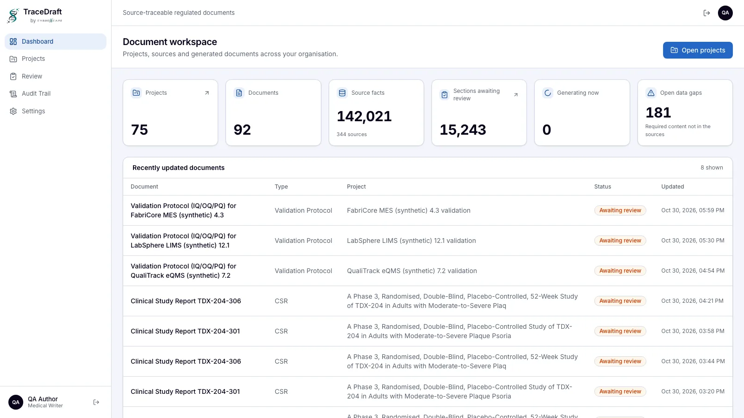Open Validation Protocol for LabSphere LIMS 12.1
Screen dimensions: 744x418
pos(183,241)
